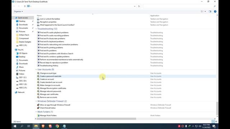Image resolution: width=230 pixels, height=129 pixels.
Task: Select the Compressed folder in sidebar
Action: click(x=24, y=38)
